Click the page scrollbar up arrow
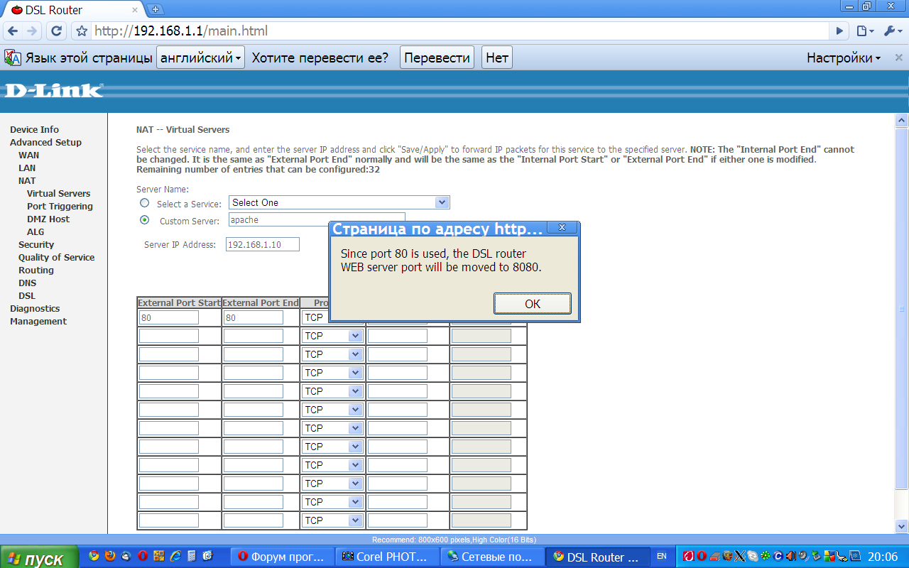 pyautogui.click(x=901, y=121)
